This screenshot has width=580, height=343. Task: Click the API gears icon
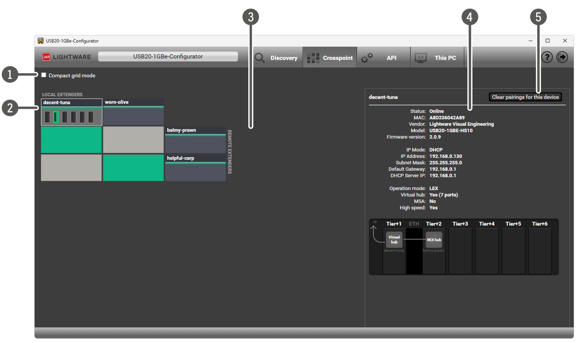point(367,58)
